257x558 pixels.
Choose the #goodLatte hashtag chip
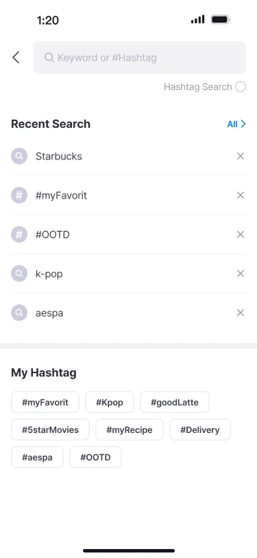tap(175, 403)
